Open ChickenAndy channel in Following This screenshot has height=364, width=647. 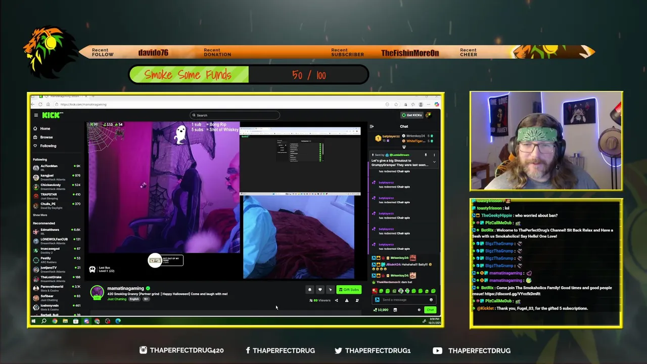coord(57,186)
